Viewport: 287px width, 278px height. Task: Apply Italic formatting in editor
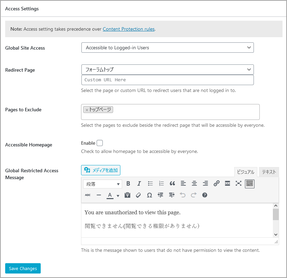coord(139,184)
